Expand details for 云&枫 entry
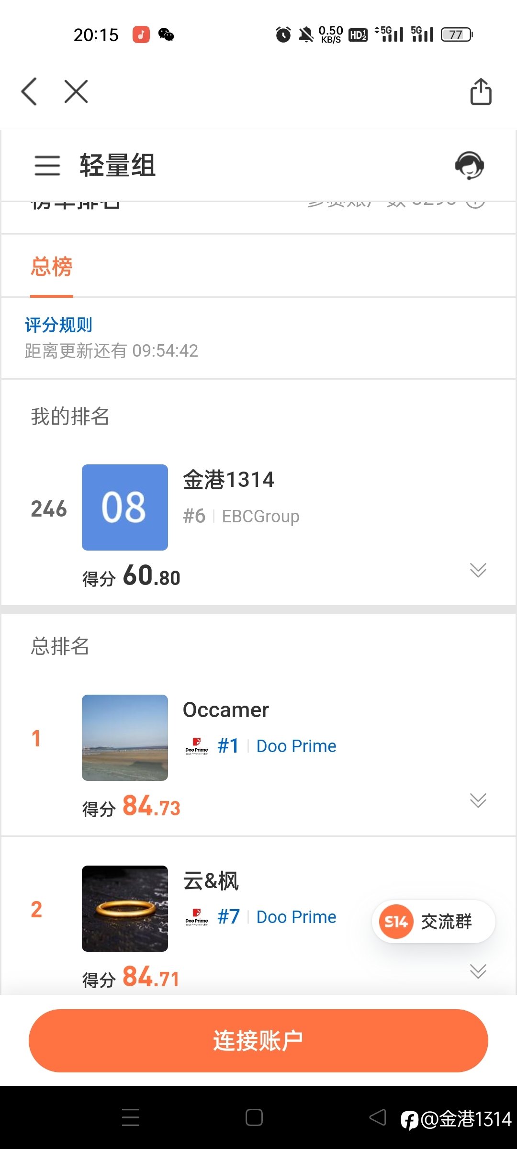This screenshot has width=517, height=1149. (x=478, y=971)
